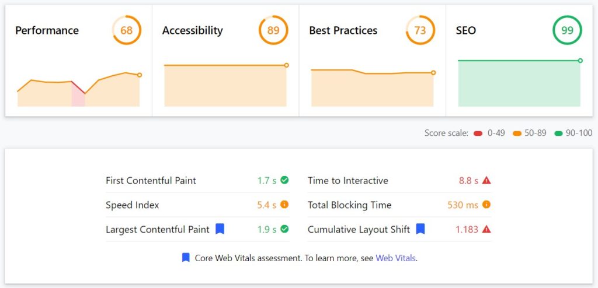This screenshot has width=598, height=288.
Task: Click the red dip in the Performance trend chart
Action: [78, 95]
